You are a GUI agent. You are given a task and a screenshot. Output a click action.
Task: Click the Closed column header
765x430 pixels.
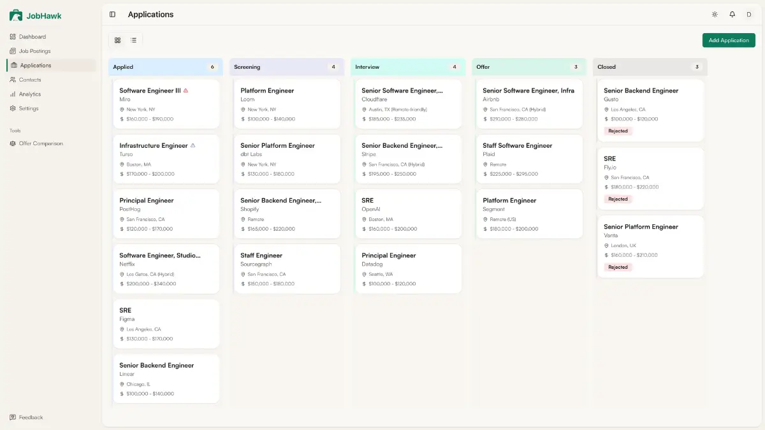pyautogui.click(x=650, y=67)
